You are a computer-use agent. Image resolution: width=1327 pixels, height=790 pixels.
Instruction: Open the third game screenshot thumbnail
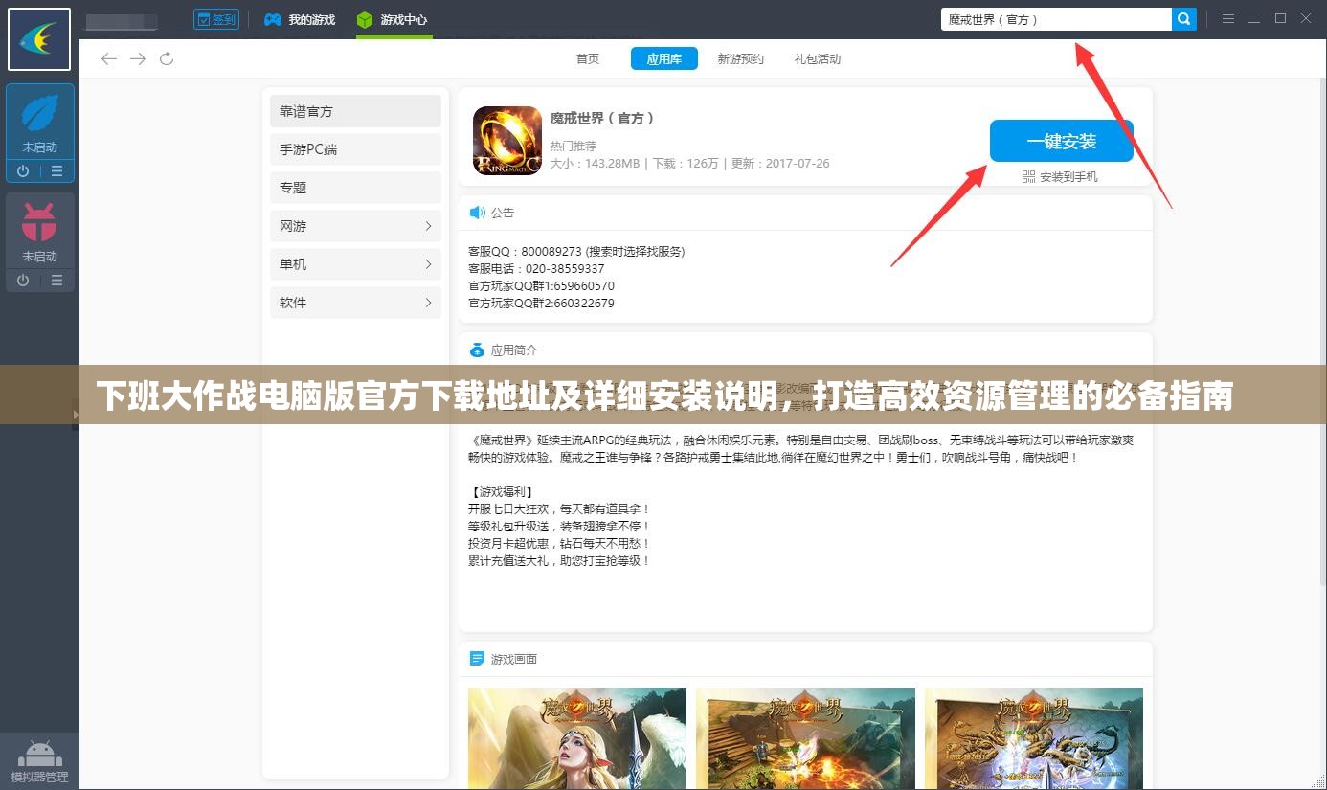point(1034,738)
